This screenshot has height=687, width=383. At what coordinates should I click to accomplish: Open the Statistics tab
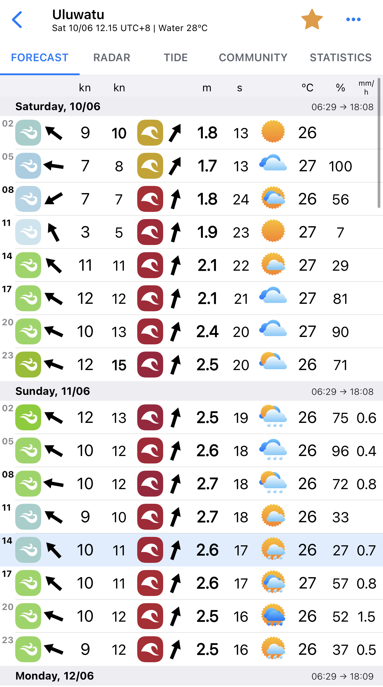pyautogui.click(x=341, y=58)
